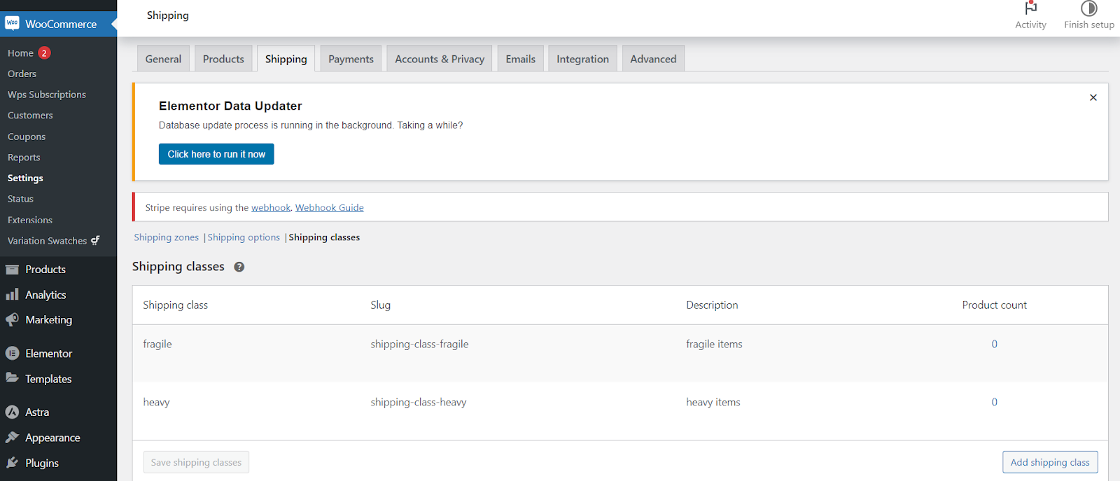The width and height of the screenshot is (1120, 481).
Task: Click the Products box icon in sidebar
Action: coord(12,269)
